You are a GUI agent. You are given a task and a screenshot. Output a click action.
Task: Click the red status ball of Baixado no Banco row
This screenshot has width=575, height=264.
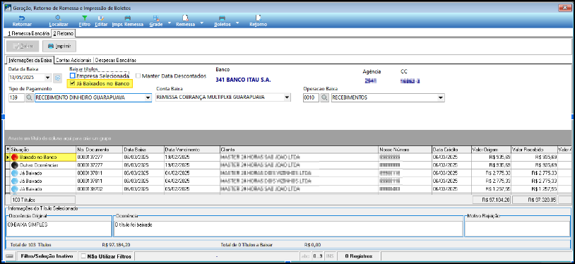[x=15, y=157]
